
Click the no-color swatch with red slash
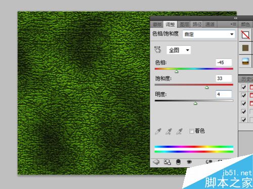pos(245,35)
